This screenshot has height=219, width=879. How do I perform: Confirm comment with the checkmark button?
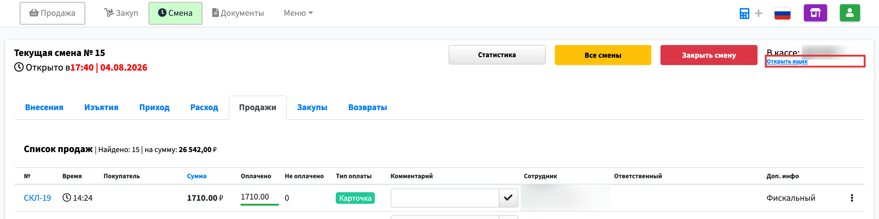[508, 198]
